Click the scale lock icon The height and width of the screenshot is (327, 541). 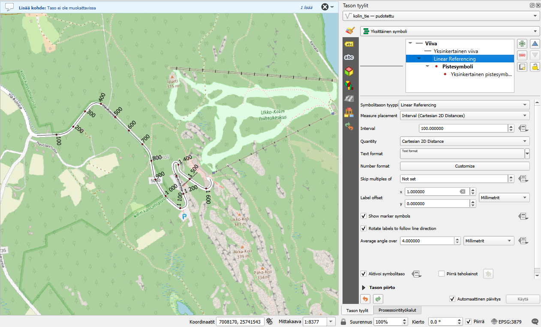[x=343, y=321]
